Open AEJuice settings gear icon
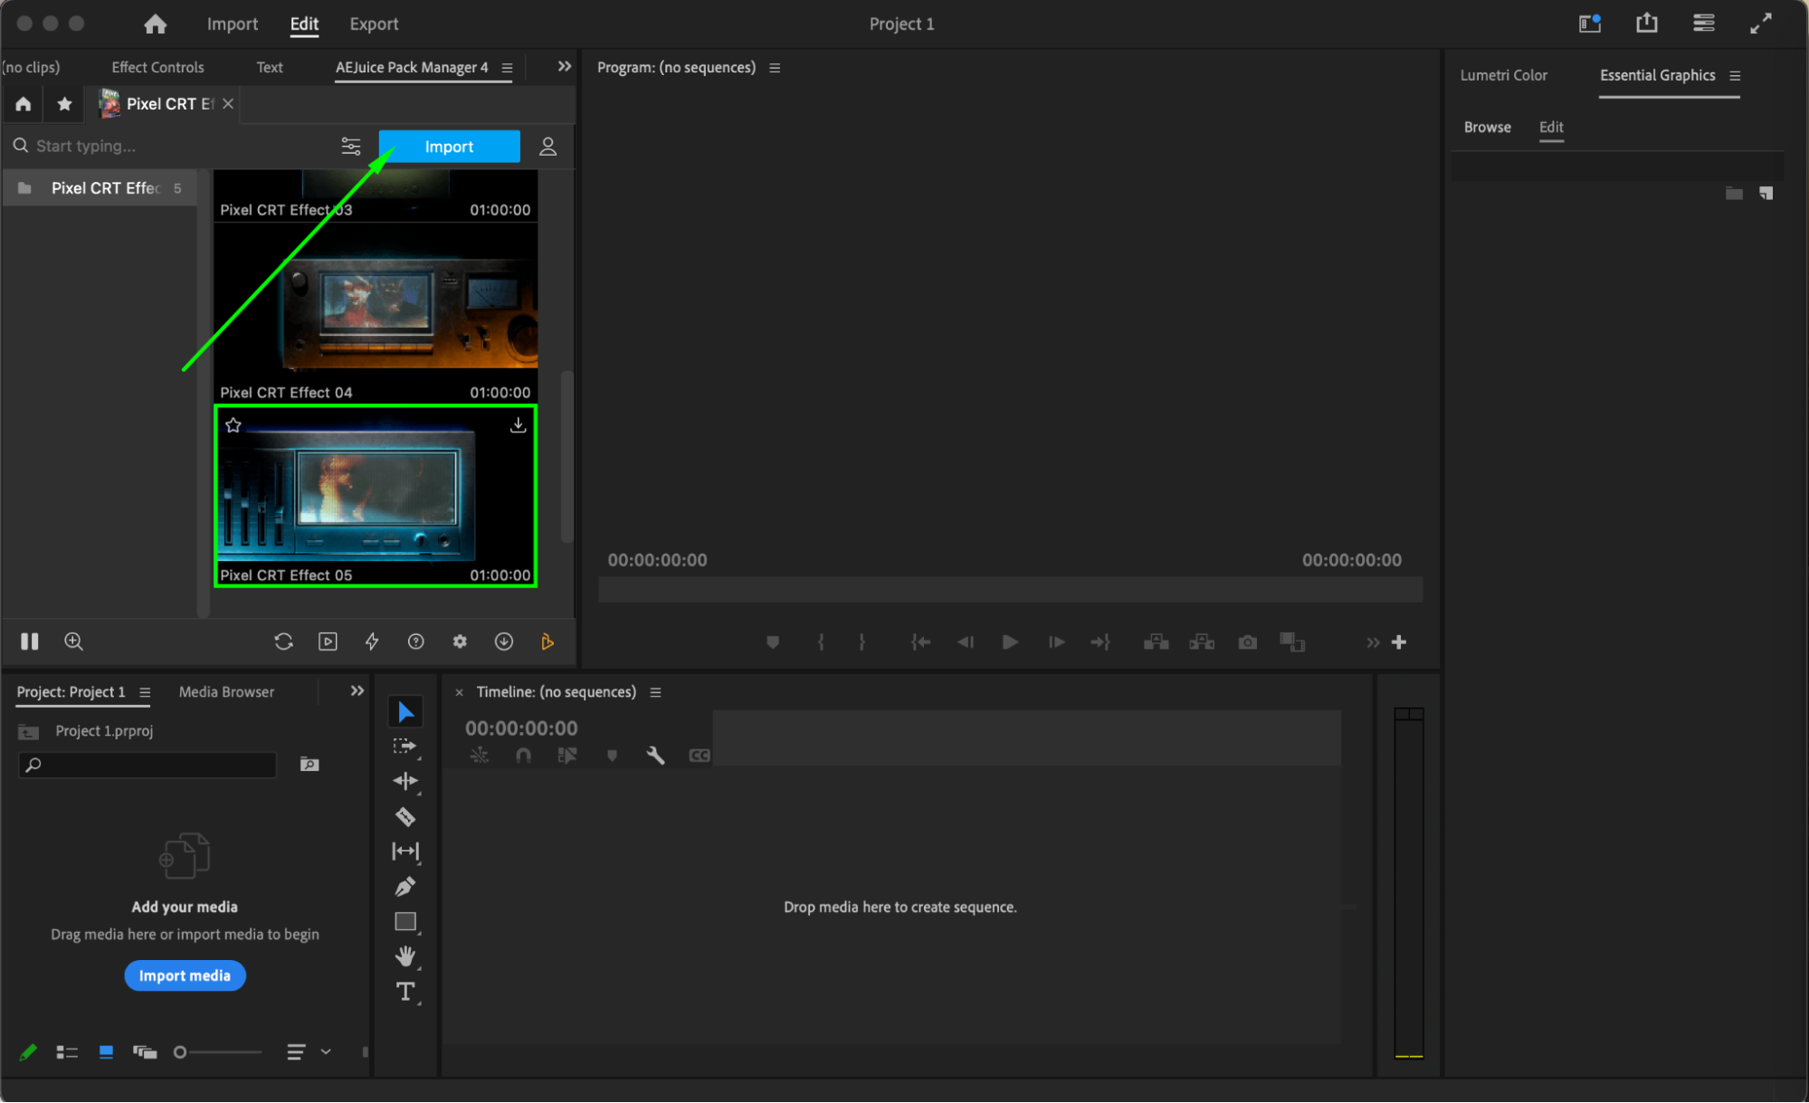This screenshot has width=1809, height=1103. [460, 642]
